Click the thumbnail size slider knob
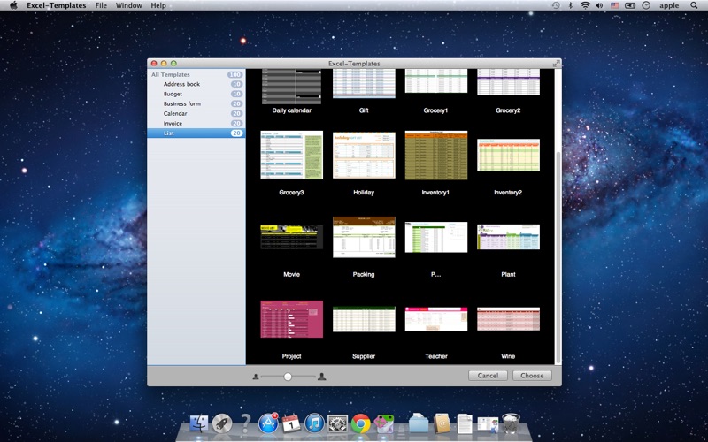This screenshot has width=708, height=442. [x=288, y=377]
